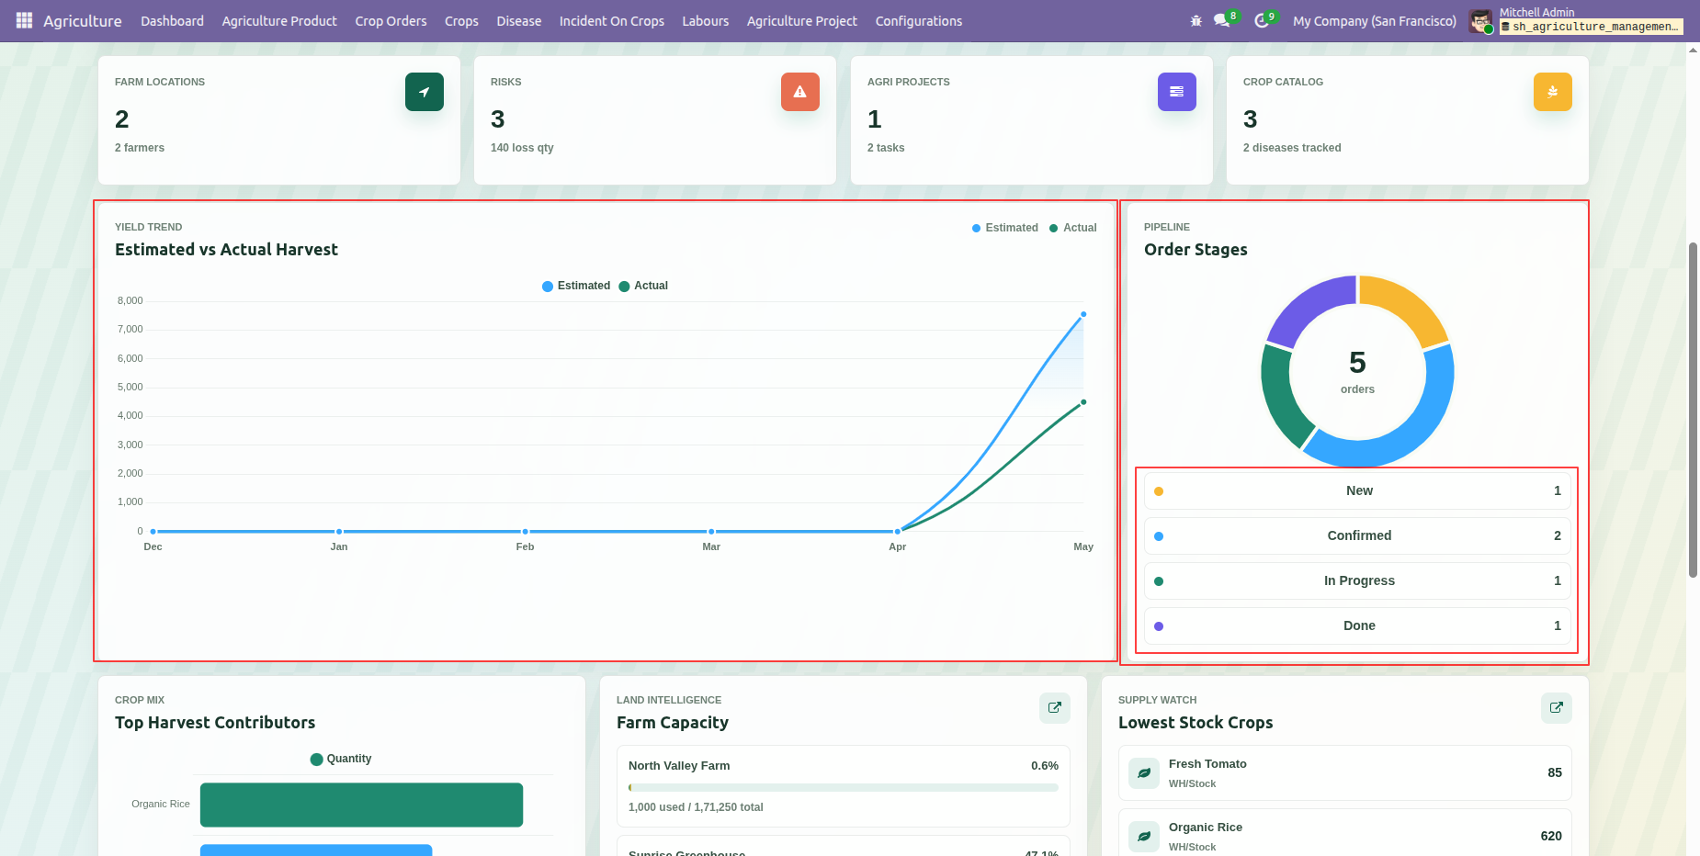Click North Valley Farm capacity progress bar
The image size is (1700, 856).
click(844, 788)
